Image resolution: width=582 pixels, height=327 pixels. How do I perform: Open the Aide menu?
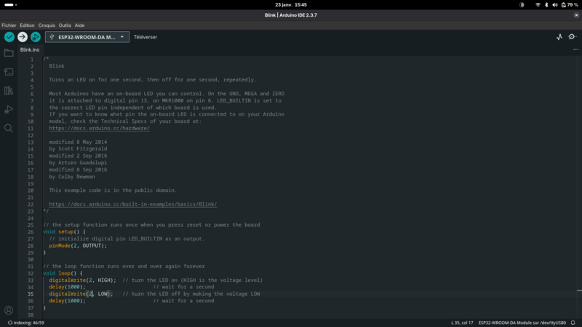click(79, 25)
